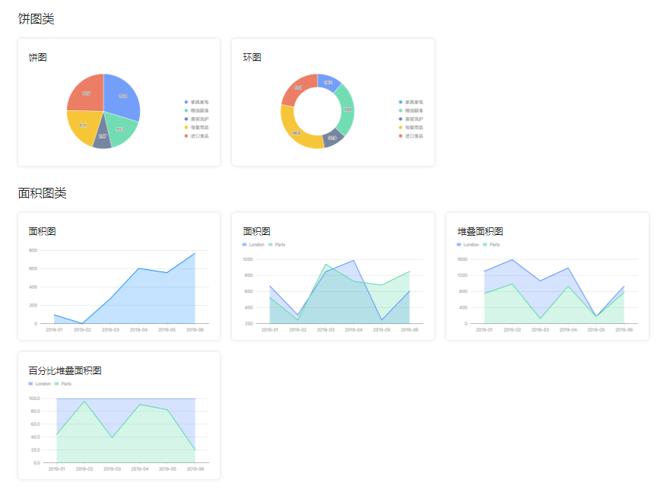Viewport: 664px width, 492px height.
Task: Select the gray segment of the donut chart
Action: click(x=332, y=138)
